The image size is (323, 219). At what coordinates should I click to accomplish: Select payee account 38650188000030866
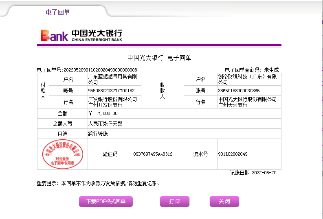[239, 91]
